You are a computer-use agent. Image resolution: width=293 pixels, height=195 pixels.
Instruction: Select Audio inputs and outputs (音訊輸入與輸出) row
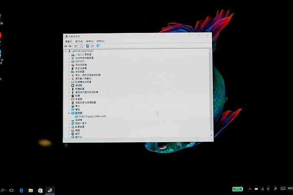(83, 78)
